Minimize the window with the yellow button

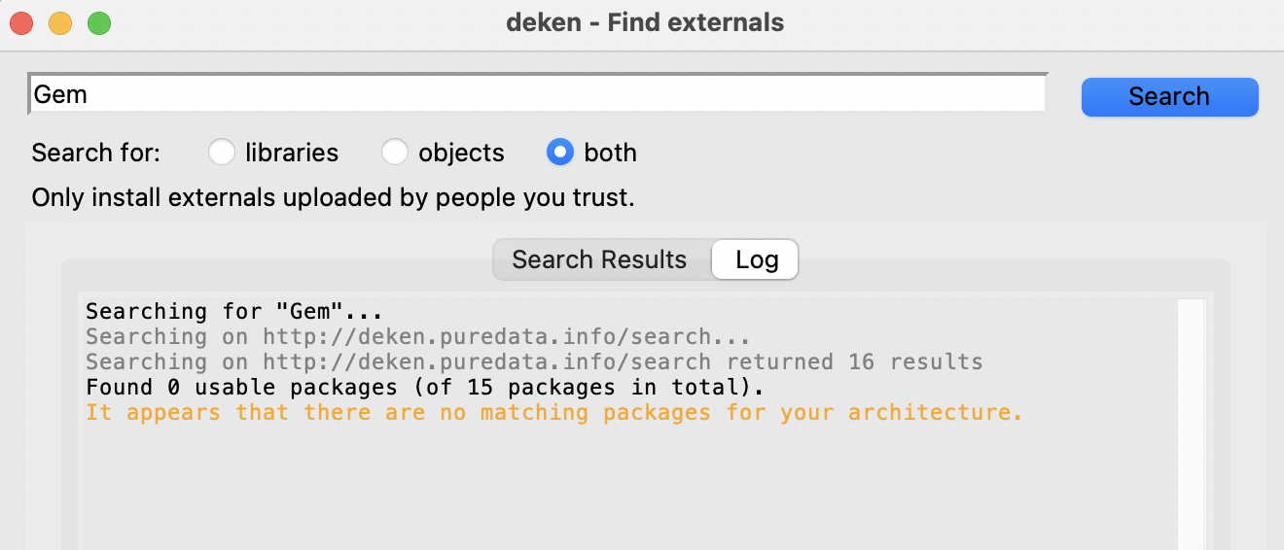coord(60,22)
